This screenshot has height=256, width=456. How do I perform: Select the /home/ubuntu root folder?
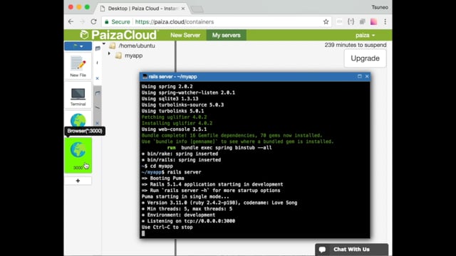[x=137, y=46]
